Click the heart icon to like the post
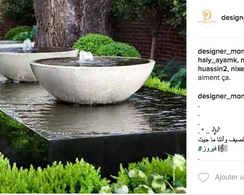 (x=203, y=177)
